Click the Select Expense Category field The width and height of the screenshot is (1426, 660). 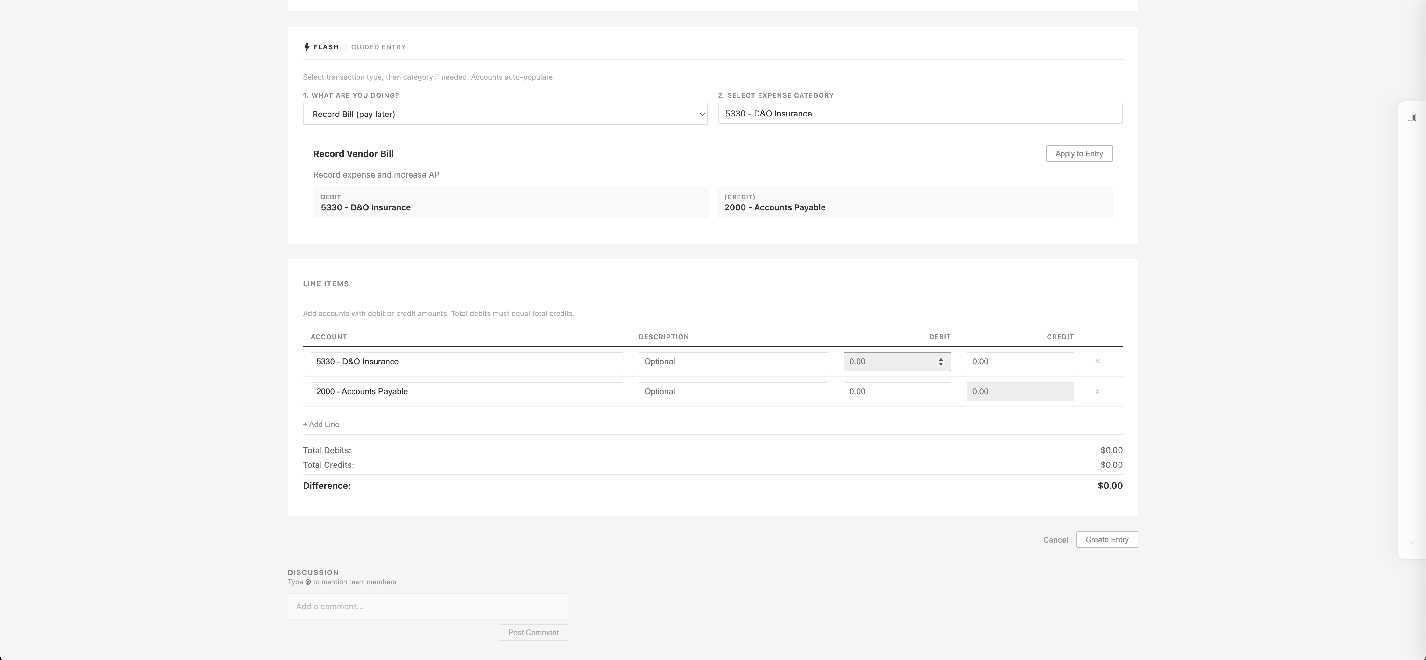pos(920,113)
